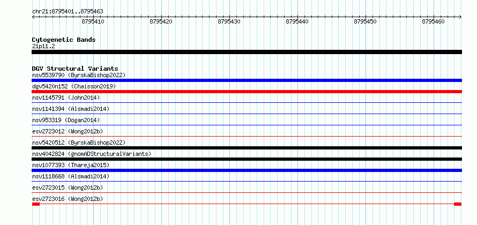Open the nsv1141394 (Alsmadi2014) label

point(71,109)
